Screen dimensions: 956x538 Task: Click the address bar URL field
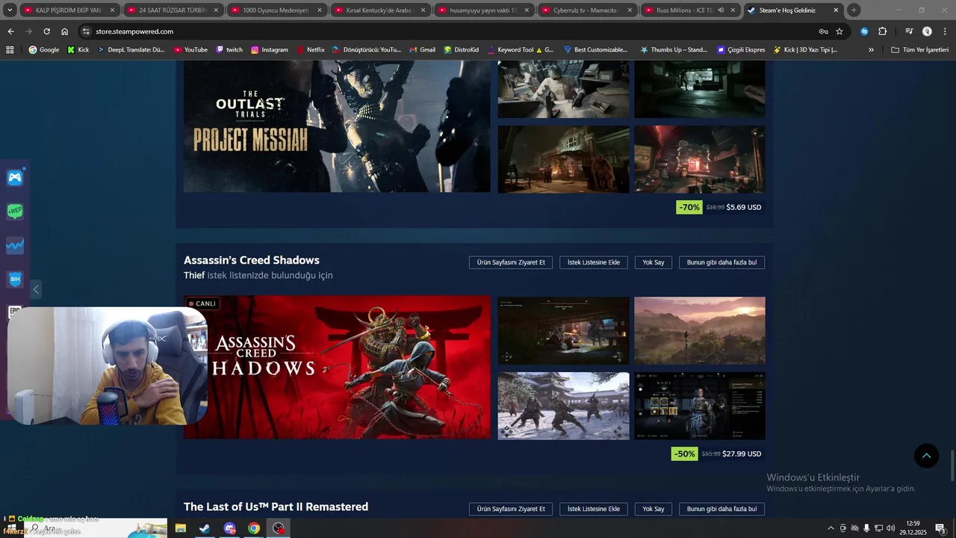[448, 31]
